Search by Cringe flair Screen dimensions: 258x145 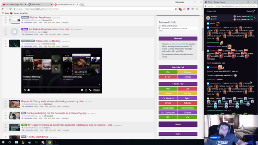(187, 77)
